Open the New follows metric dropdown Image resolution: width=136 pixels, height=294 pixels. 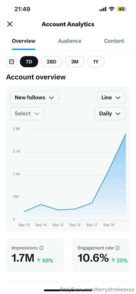click(x=35, y=97)
